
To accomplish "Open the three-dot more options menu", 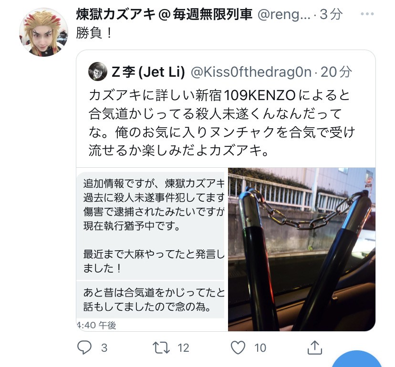I will [x=367, y=14].
